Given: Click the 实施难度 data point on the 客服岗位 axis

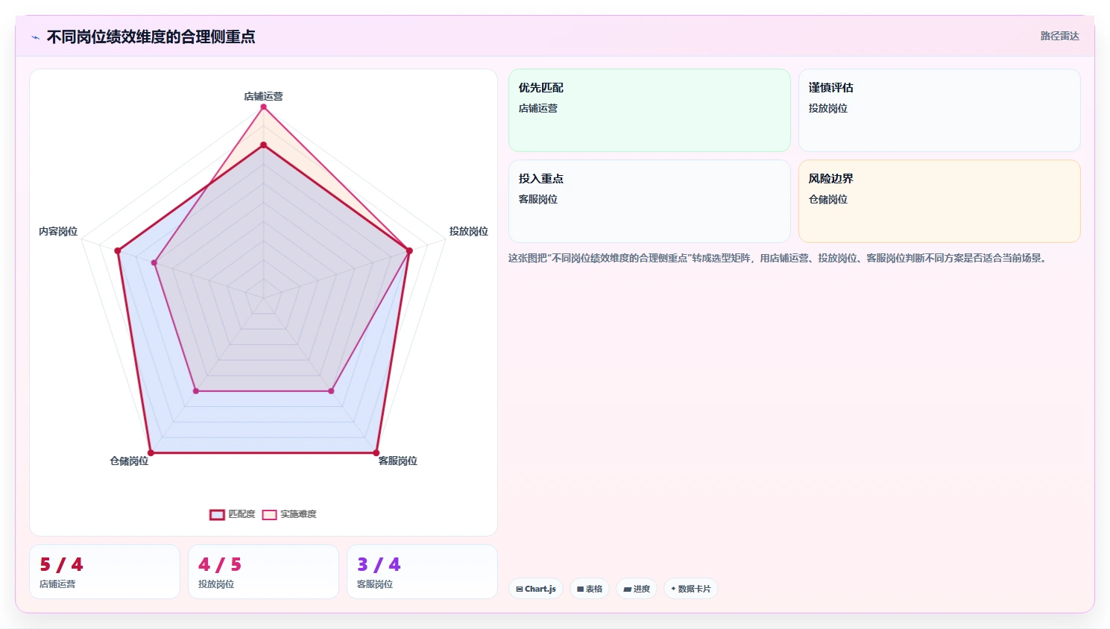Looking at the screenshot, I should pos(332,391).
